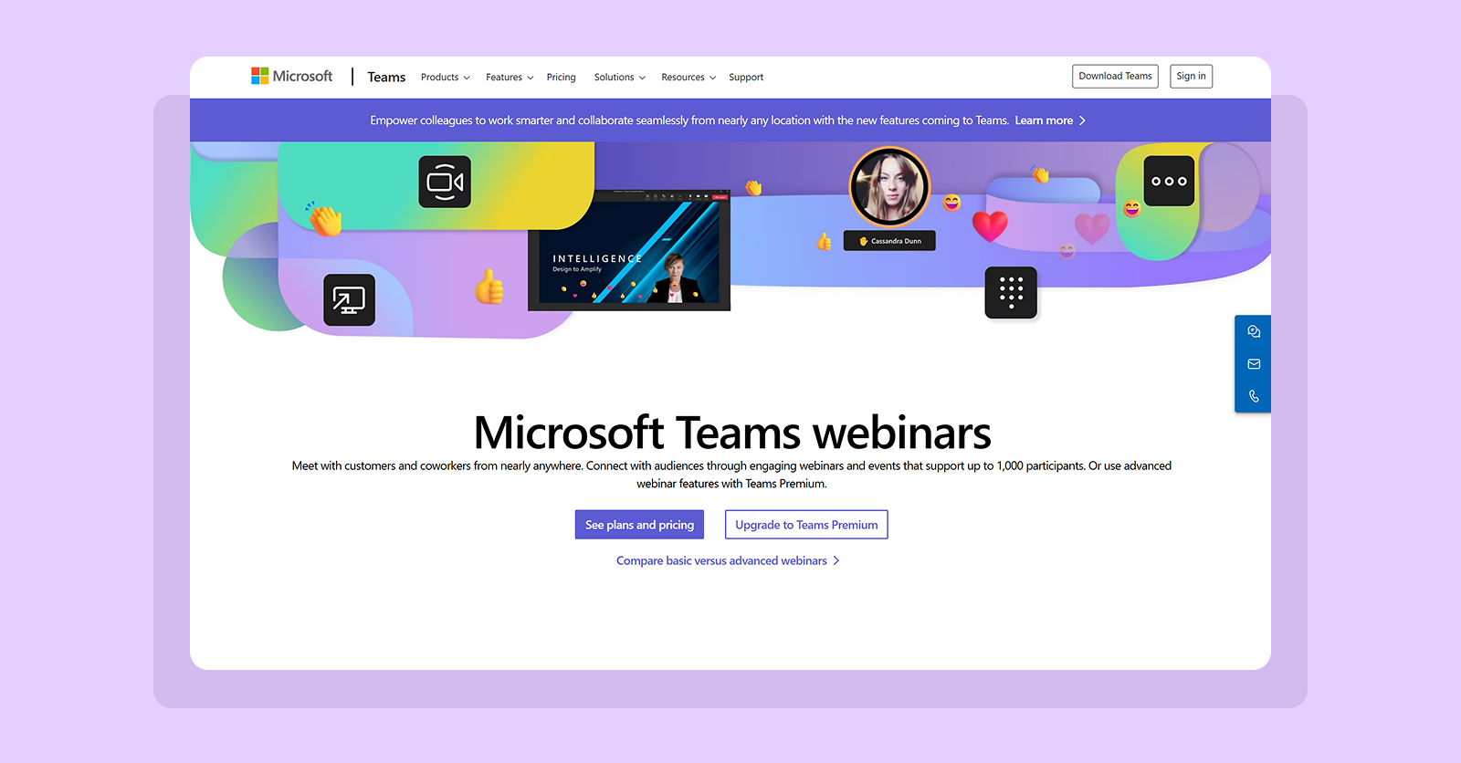Screen dimensions: 1461x763
Task: Click Upgrade to Teams Premium button
Action: (806, 525)
